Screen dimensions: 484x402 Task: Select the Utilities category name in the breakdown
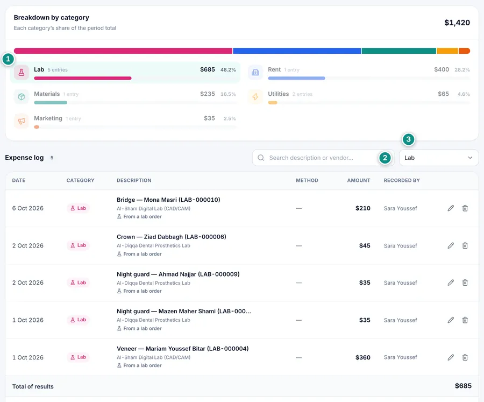coord(279,94)
